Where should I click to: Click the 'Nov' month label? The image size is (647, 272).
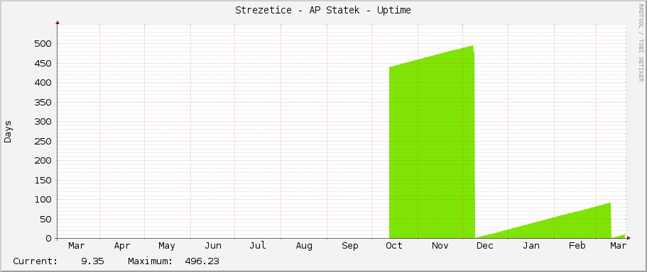coord(440,246)
